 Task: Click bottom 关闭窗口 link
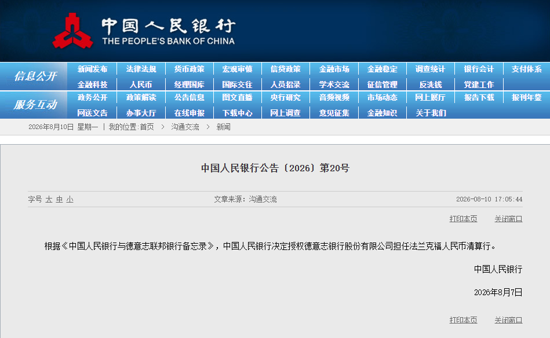(x=508, y=320)
